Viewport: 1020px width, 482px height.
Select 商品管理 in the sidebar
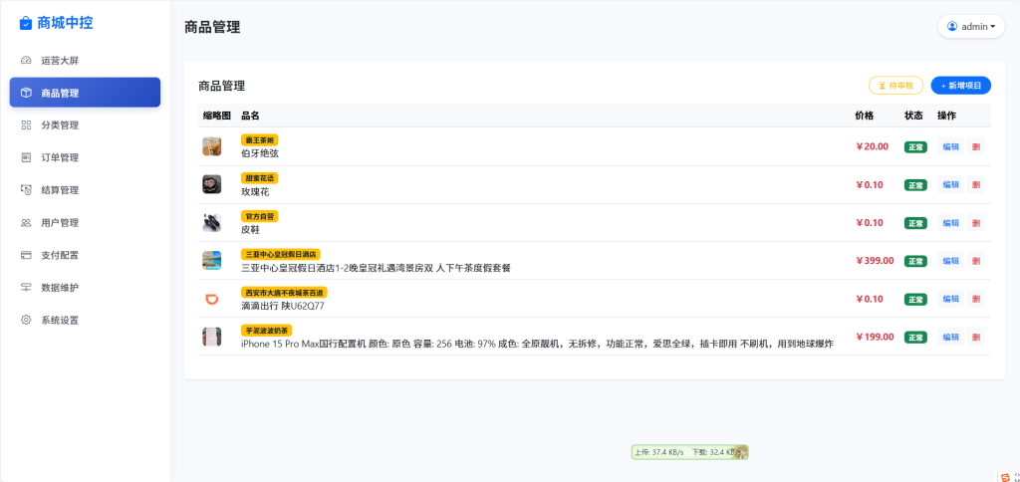point(85,93)
